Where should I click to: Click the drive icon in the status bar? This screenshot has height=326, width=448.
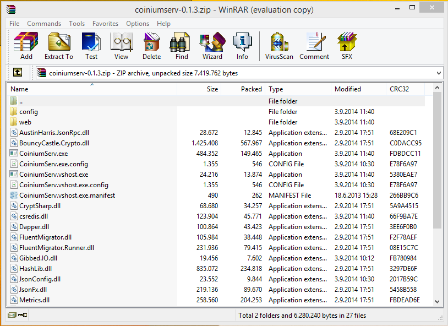[x=12, y=315]
